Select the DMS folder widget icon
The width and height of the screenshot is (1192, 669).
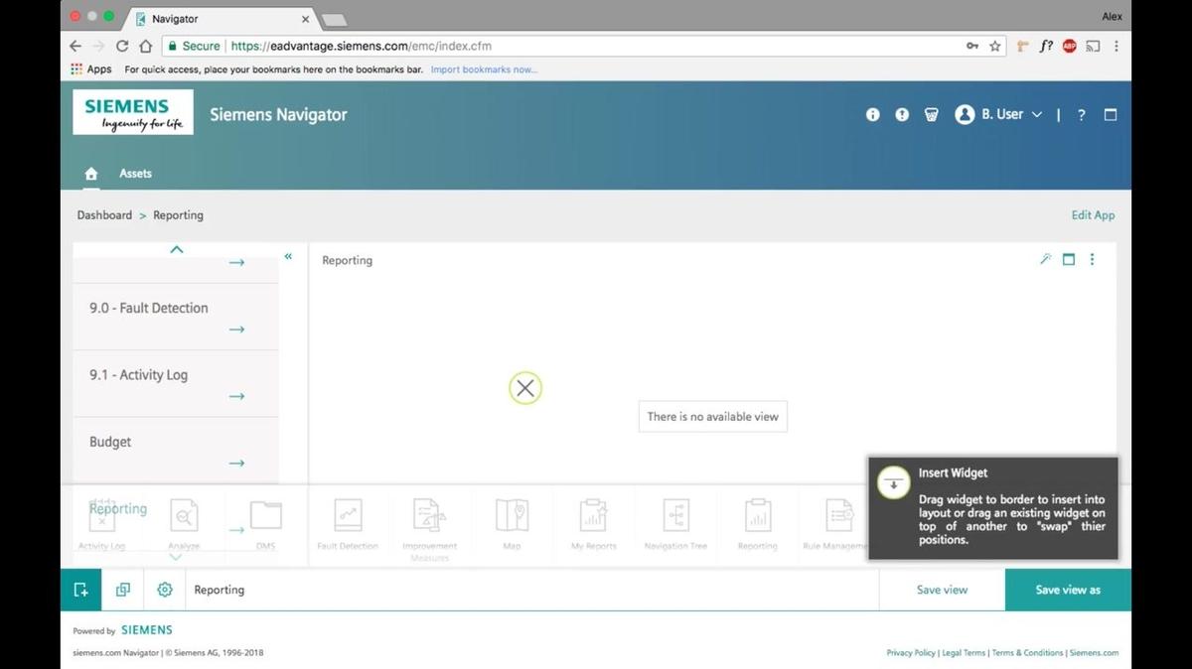click(x=265, y=516)
